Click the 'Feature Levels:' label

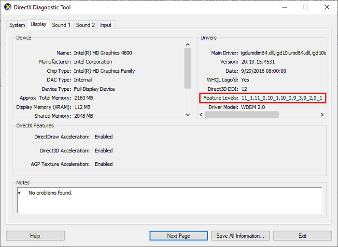pyautogui.click(x=221, y=98)
